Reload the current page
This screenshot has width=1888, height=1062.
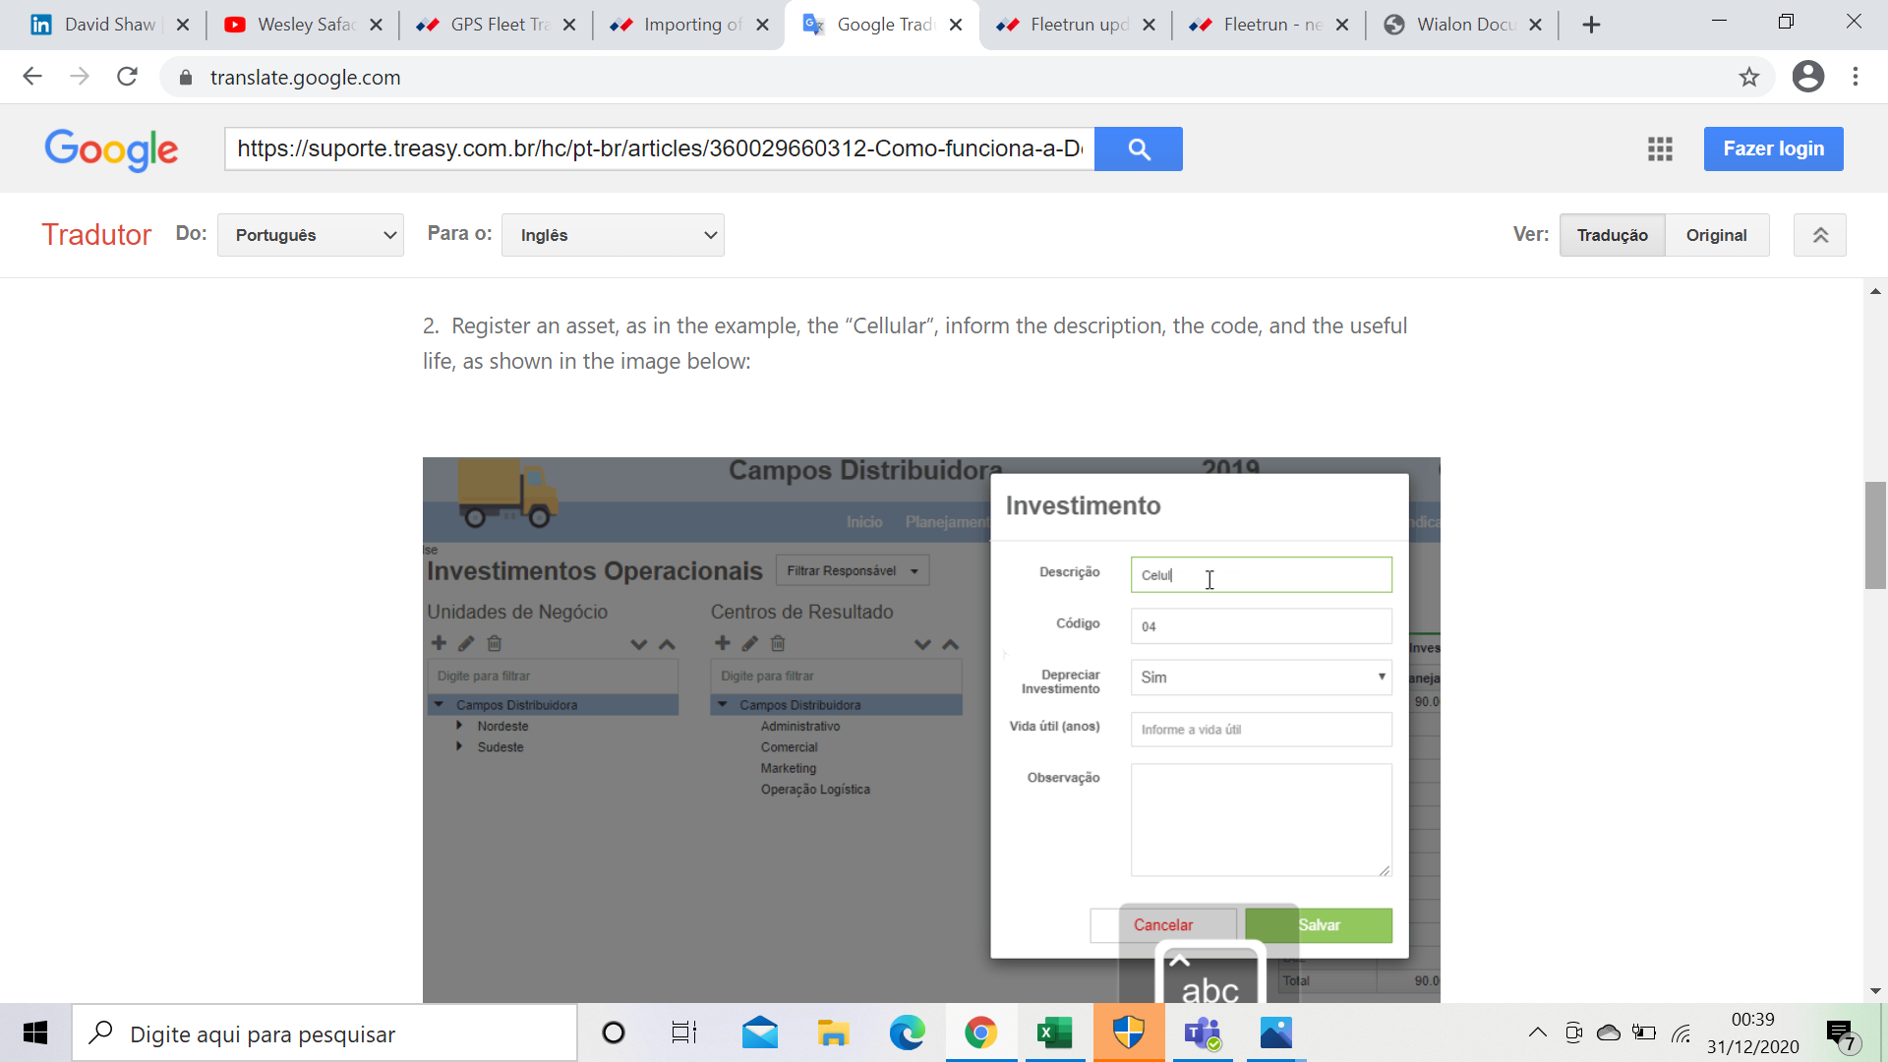(127, 77)
